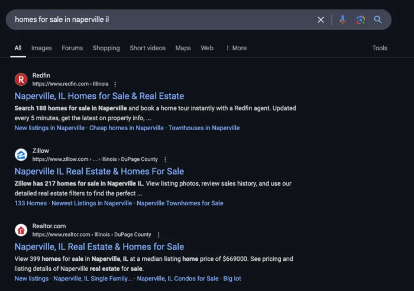Open three-dot menu beside Zillow URL

165,160
